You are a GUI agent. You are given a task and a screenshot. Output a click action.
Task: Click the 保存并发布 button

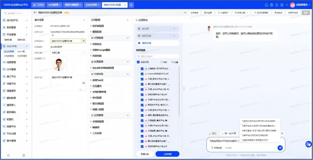(x=293, y=13)
